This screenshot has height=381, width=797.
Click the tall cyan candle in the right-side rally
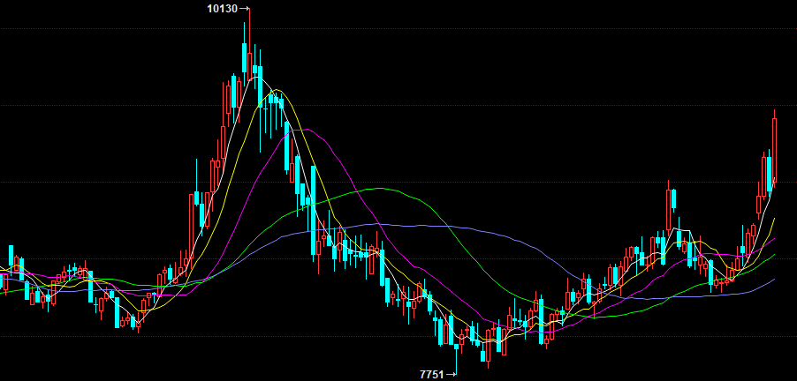click(x=672, y=199)
